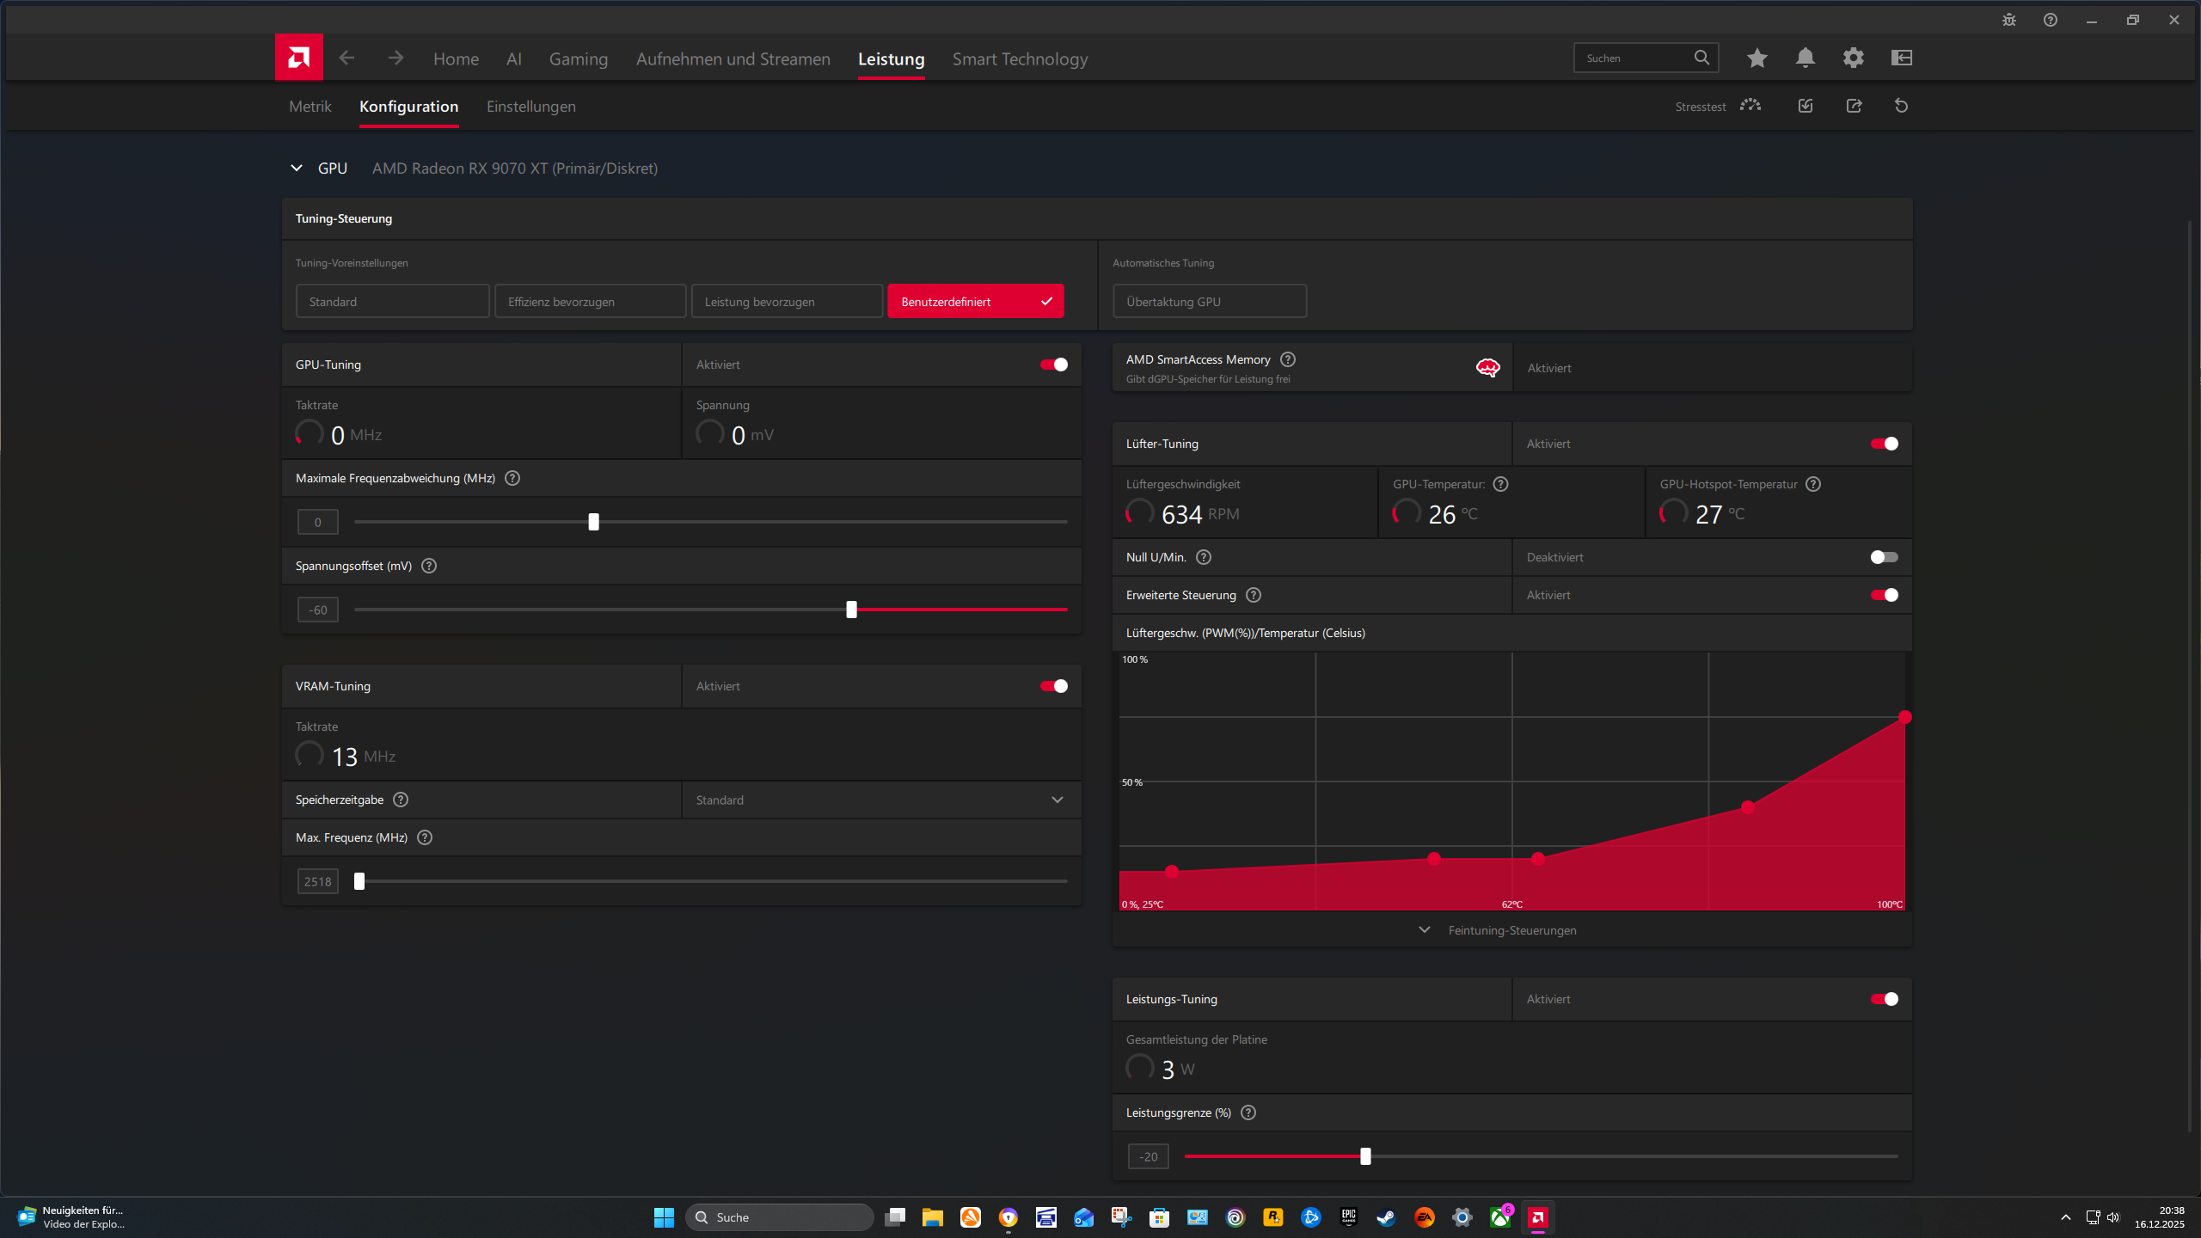Select the Übertaktung GPU preset
Image resolution: width=2201 pixels, height=1238 pixels.
[x=1209, y=300]
